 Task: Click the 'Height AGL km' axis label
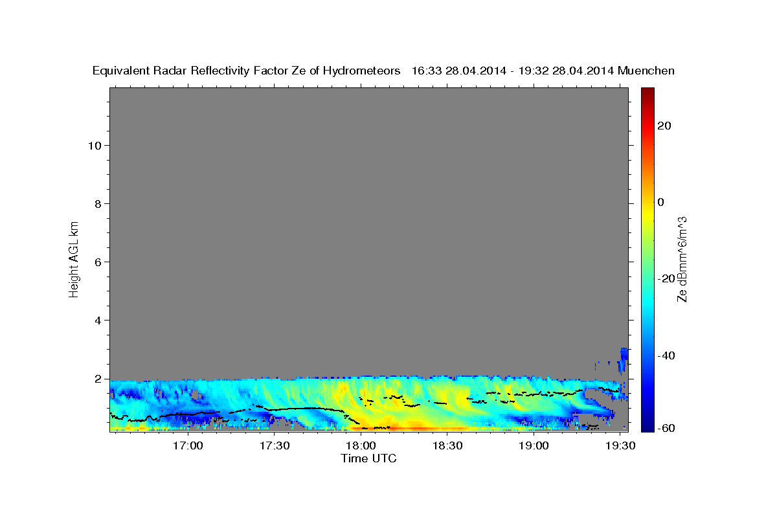[x=74, y=258]
